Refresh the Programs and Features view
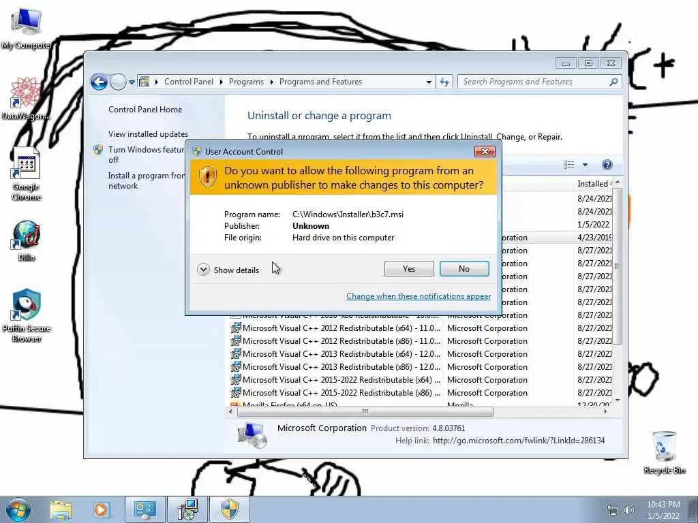The image size is (698, 523). [444, 82]
